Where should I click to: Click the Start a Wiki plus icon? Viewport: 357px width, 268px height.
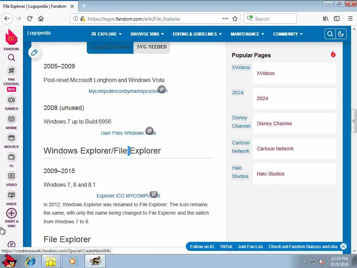12,213
